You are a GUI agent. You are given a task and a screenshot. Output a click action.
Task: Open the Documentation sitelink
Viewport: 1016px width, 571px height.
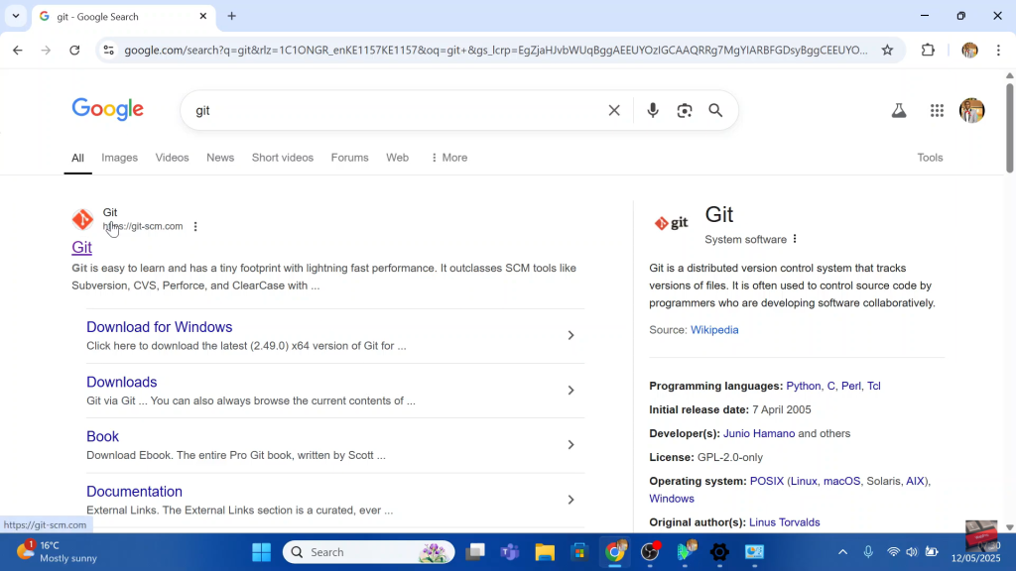134,492
